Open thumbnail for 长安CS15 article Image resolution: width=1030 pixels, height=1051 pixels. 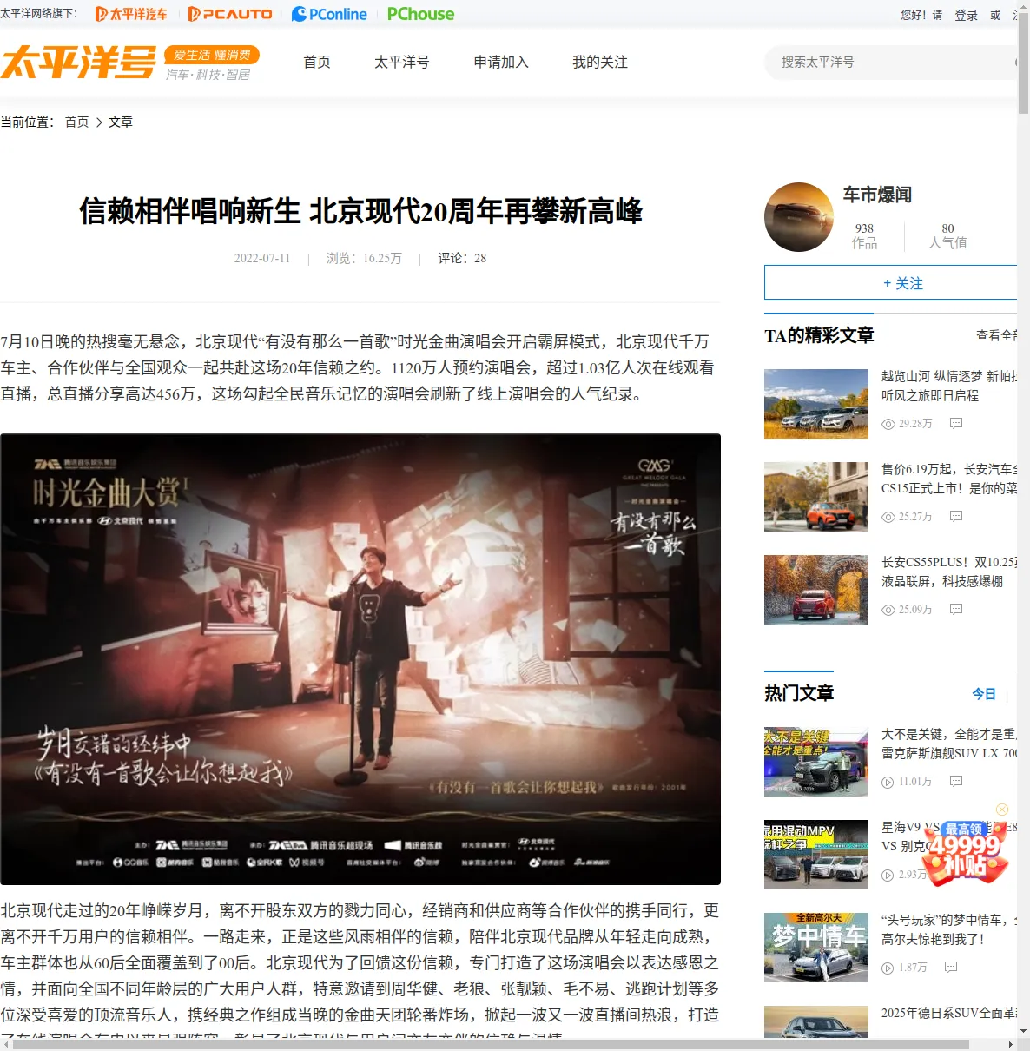pyautogui.click(x=816, y=497)
